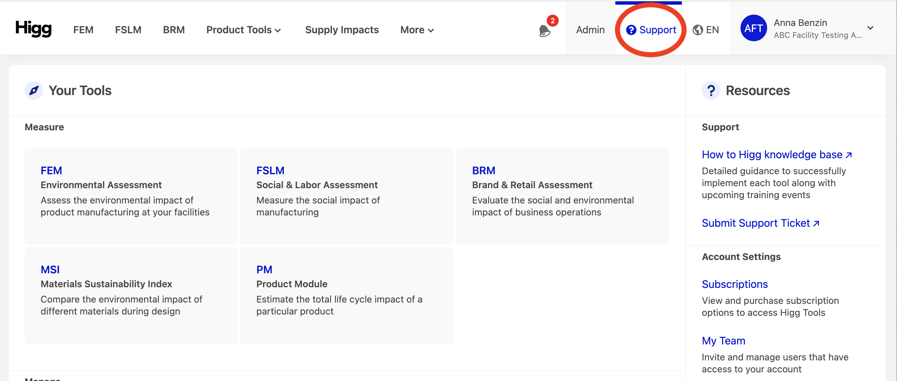Click the red notification count badge
Viewport: 897px width, 381px height.
tap(553, 21)
